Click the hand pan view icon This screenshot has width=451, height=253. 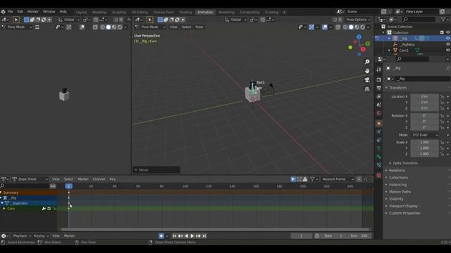pyautogui.click(x=367, y=70)
